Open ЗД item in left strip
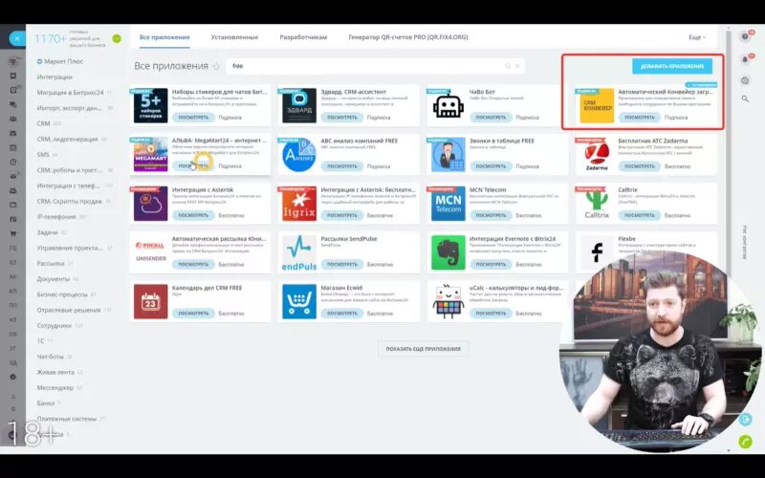The width and height of the screenshot is (765, 478). (x=13, y=363)
